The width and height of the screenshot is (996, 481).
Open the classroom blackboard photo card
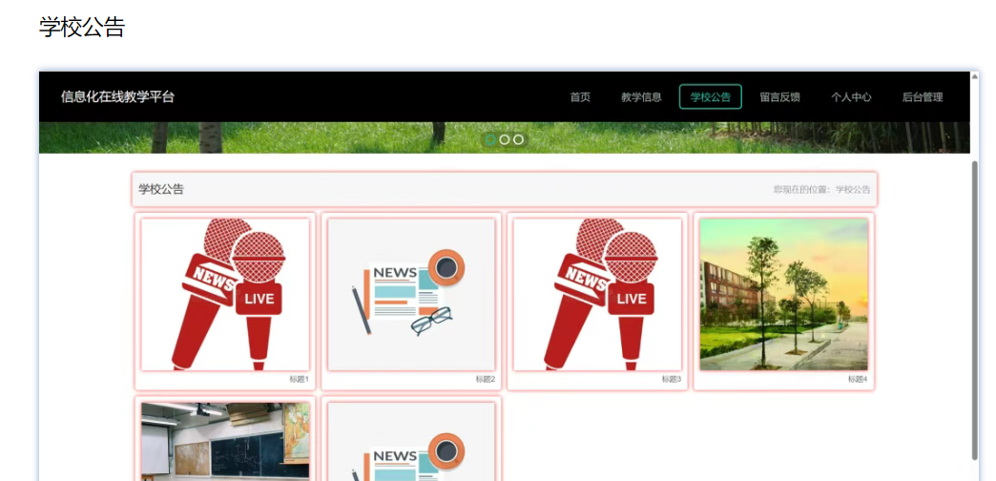tap(225, 442)
